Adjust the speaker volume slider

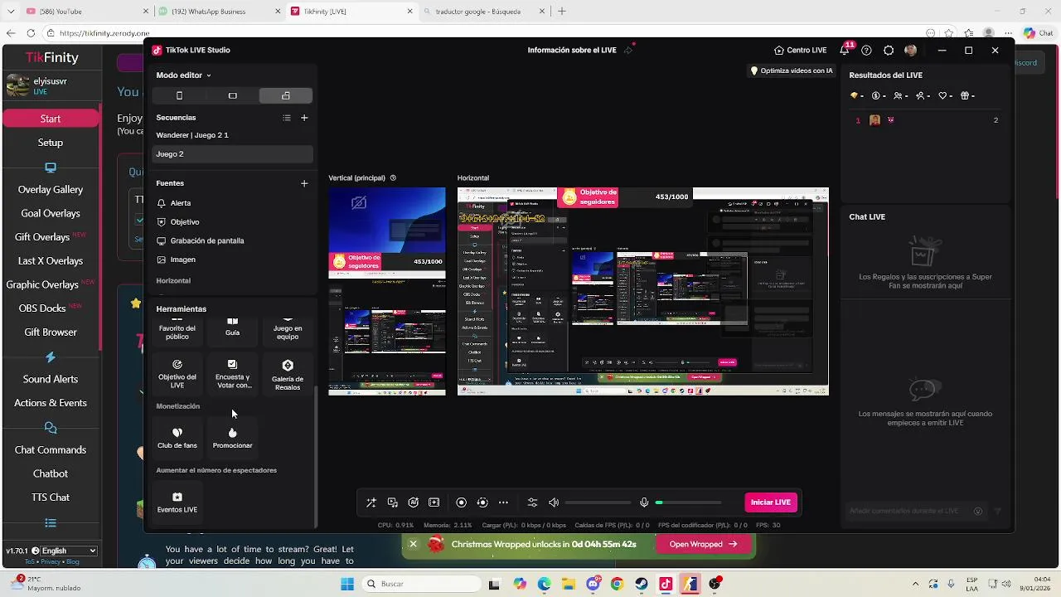click(598, 502)
